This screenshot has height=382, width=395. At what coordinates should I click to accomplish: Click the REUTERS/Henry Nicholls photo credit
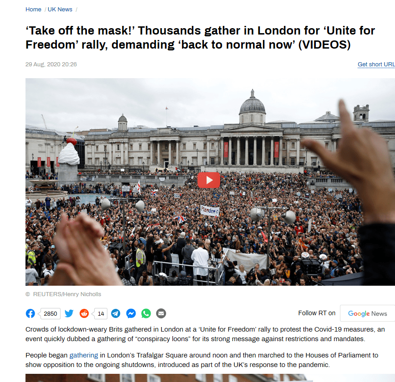[67, 294]
